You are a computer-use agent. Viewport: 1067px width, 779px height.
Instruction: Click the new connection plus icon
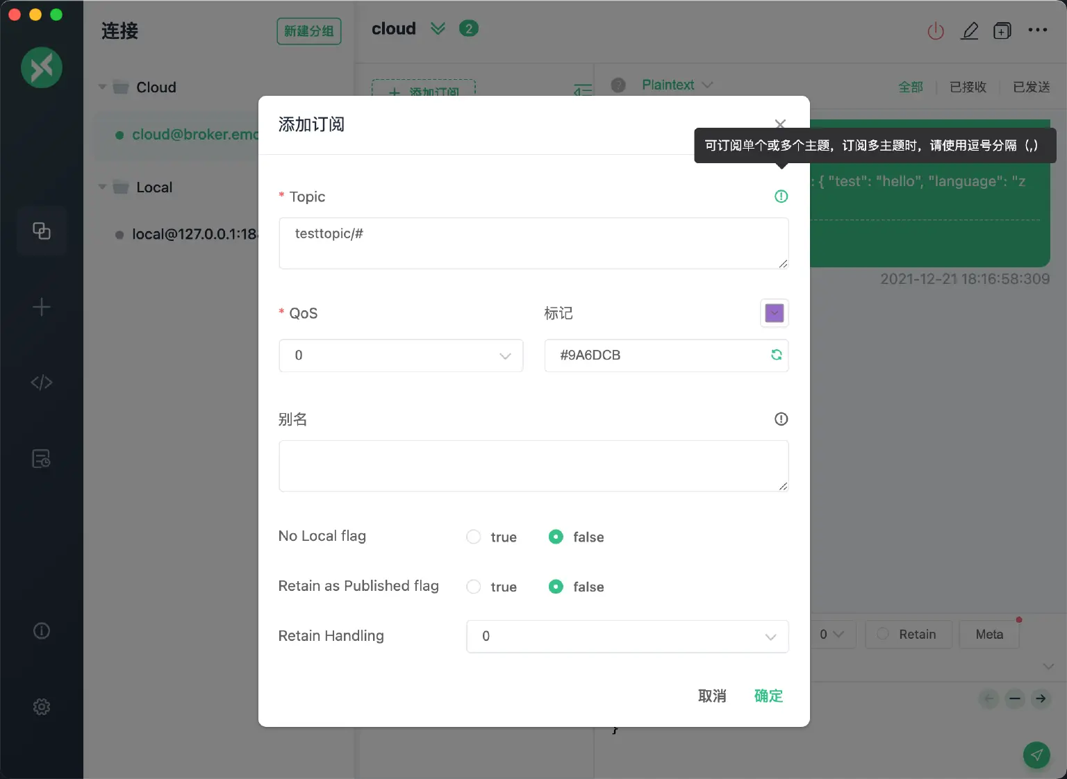42,307
